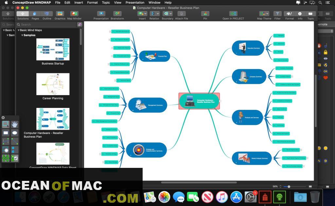Collapse Executive Summary subtopics

(x=265, y=48)
